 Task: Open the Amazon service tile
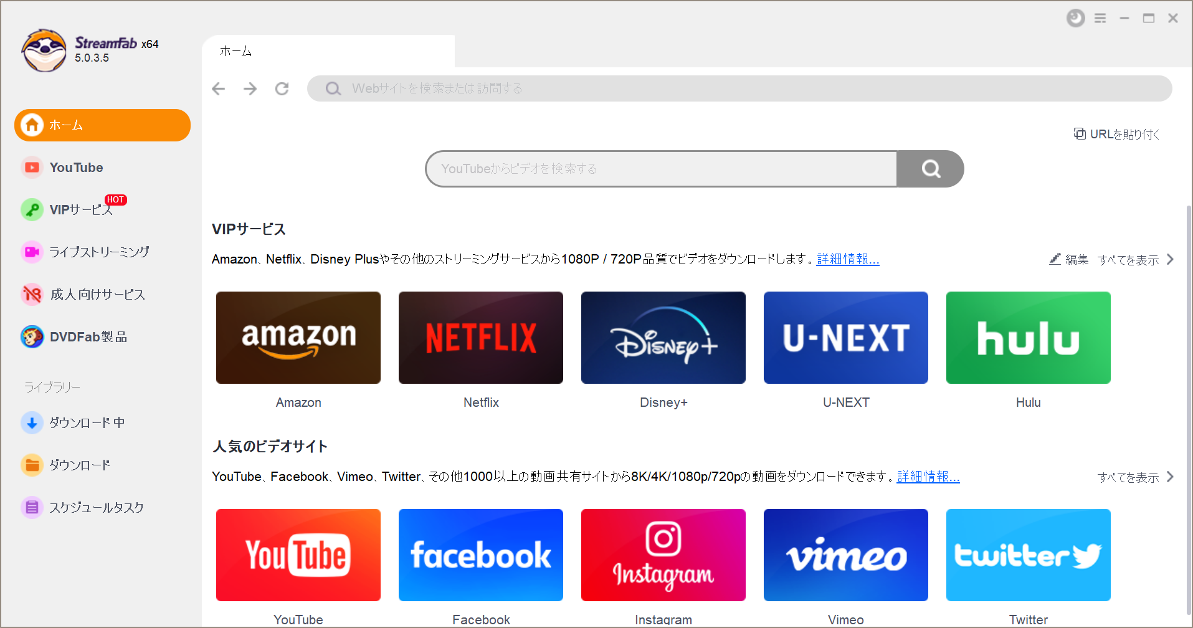click(298, 338)
